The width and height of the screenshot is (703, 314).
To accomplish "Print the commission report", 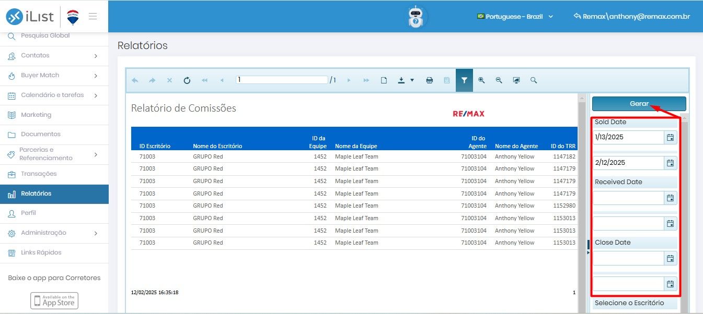I will (429, 80).
